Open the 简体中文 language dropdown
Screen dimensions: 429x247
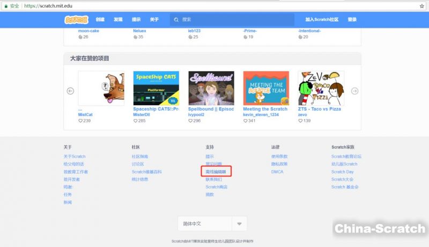pos(205,224)
